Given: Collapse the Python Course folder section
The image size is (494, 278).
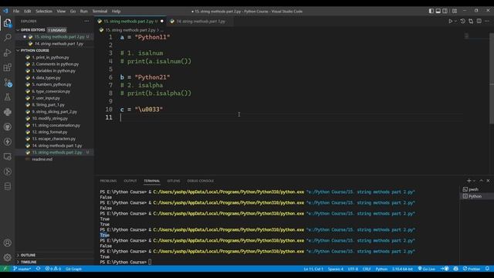Looking at the screenshot, I should (35, 50).
